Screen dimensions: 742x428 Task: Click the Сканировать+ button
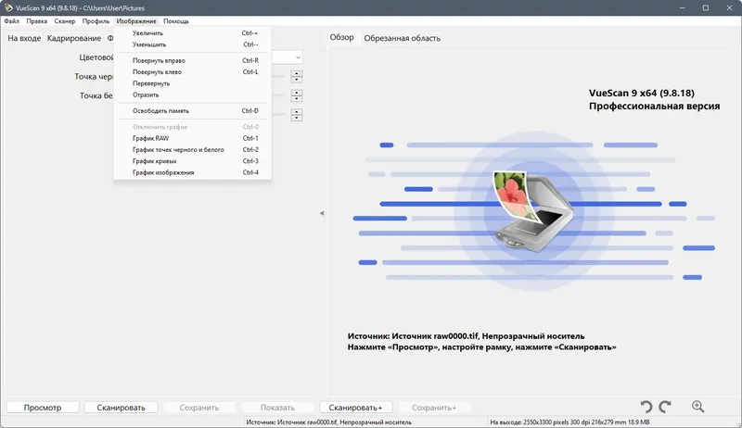pos(355,408)
